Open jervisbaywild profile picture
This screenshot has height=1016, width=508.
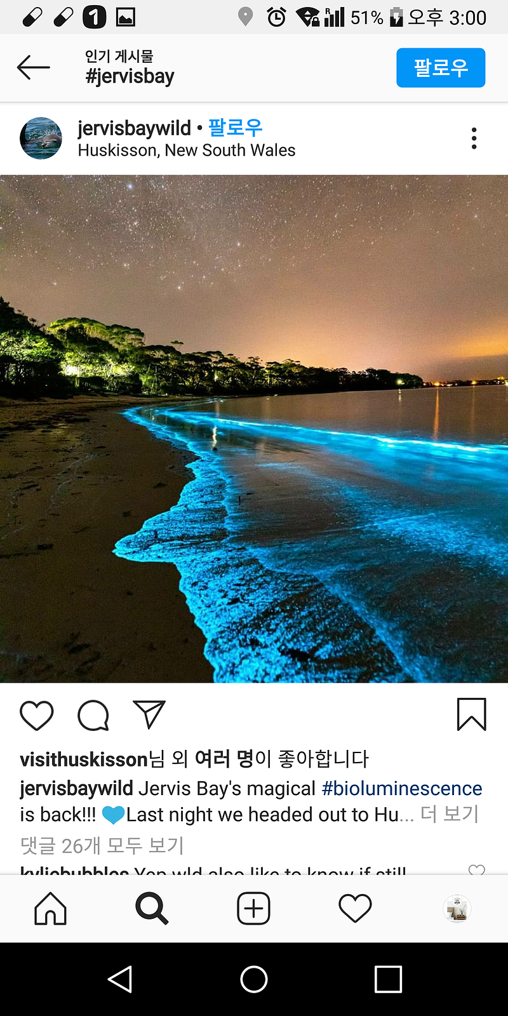tap(41, 138)
